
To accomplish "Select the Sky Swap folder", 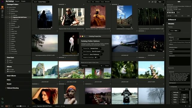I will click(x=13, y=49).
